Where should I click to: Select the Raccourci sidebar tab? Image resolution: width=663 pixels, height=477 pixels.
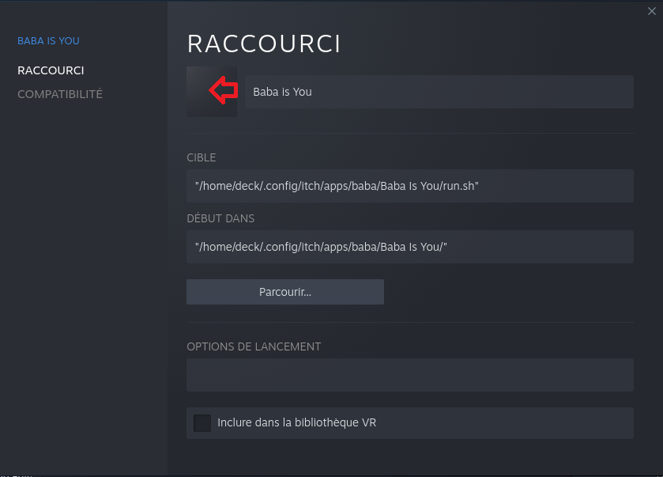click(51, 70)
